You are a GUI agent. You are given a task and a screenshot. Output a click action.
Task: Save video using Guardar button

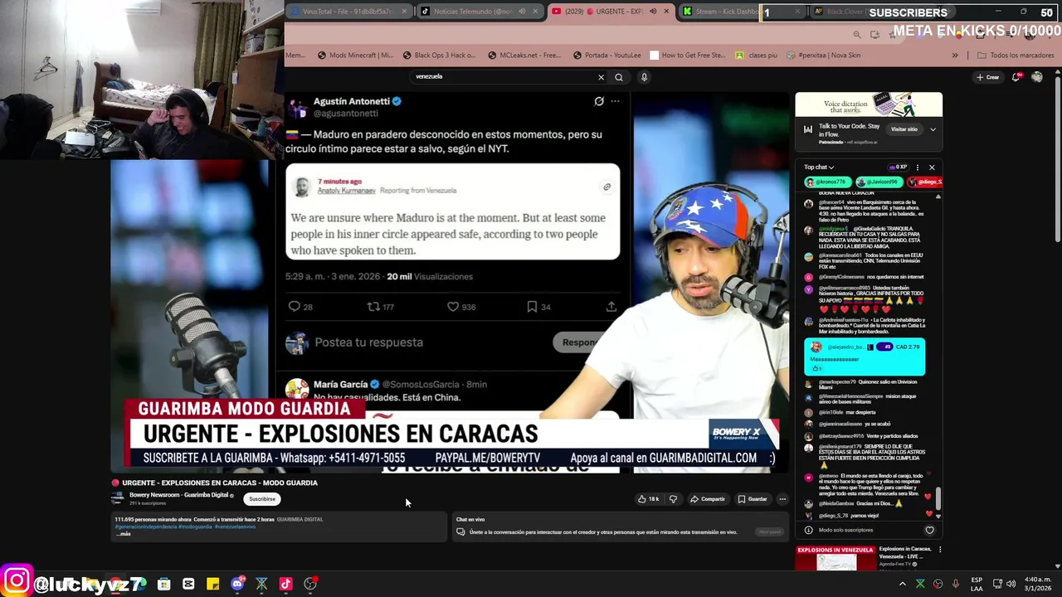(753, 499)
